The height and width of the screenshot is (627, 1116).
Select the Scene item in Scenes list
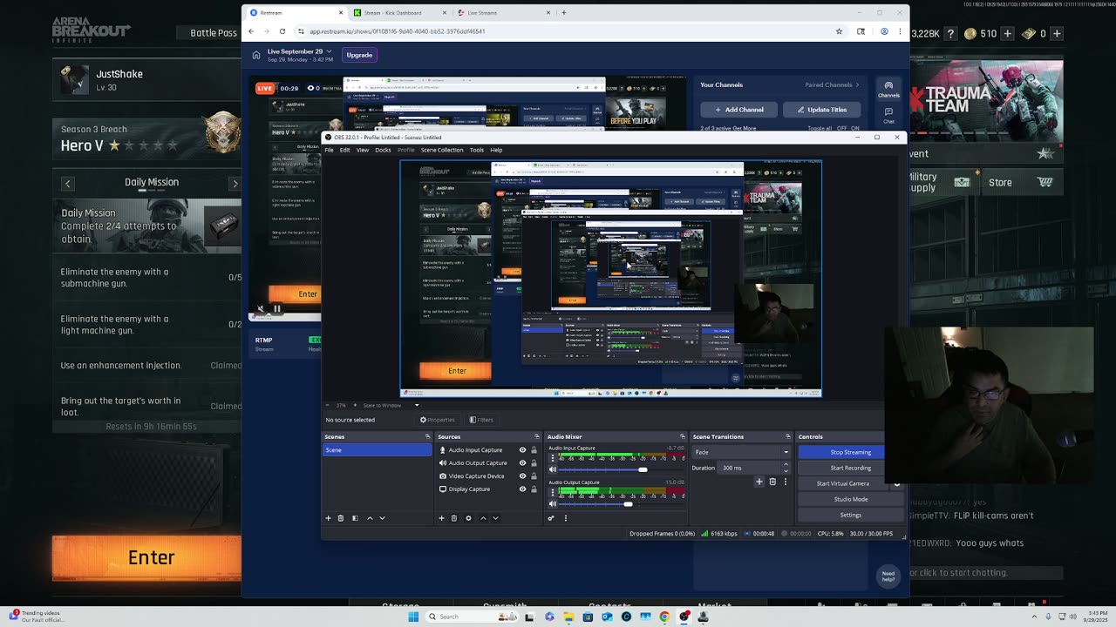(x=377, y=450)
